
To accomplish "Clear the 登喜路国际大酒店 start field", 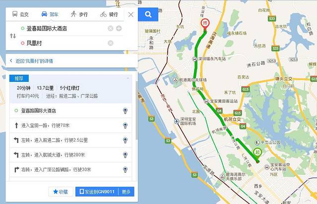I will [x=111, y=28].
